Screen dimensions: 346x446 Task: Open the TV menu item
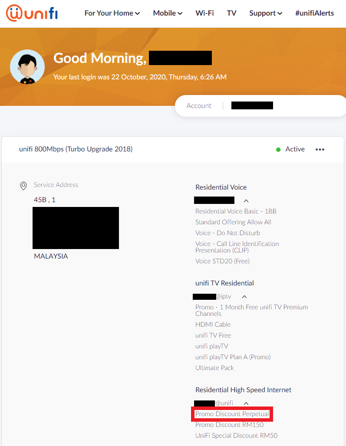tap(231, 13)
